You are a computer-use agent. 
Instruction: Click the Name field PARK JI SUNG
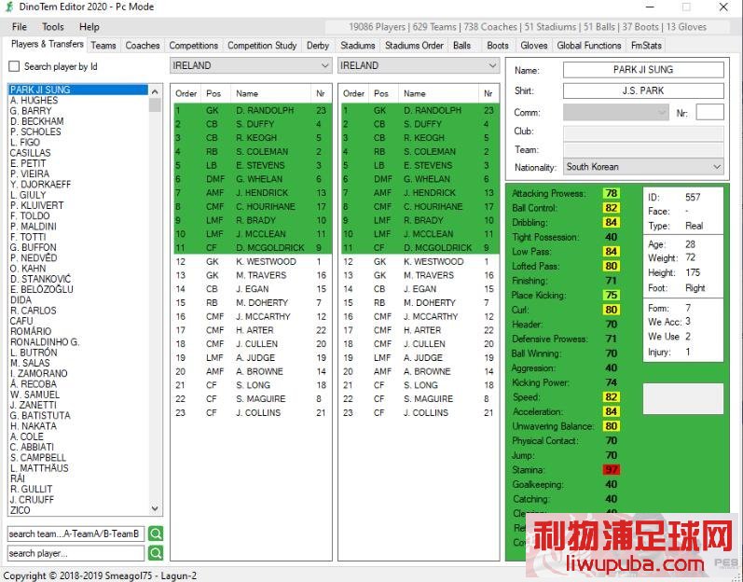[643, 70]
